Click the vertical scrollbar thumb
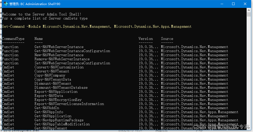Screen dimensions: 253x132 [x=249, y=14]
